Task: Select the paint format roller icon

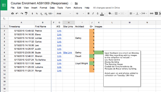Action: tap(26, 13)
